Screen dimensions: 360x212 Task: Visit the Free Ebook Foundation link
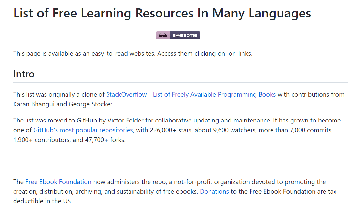pos(58,182)
